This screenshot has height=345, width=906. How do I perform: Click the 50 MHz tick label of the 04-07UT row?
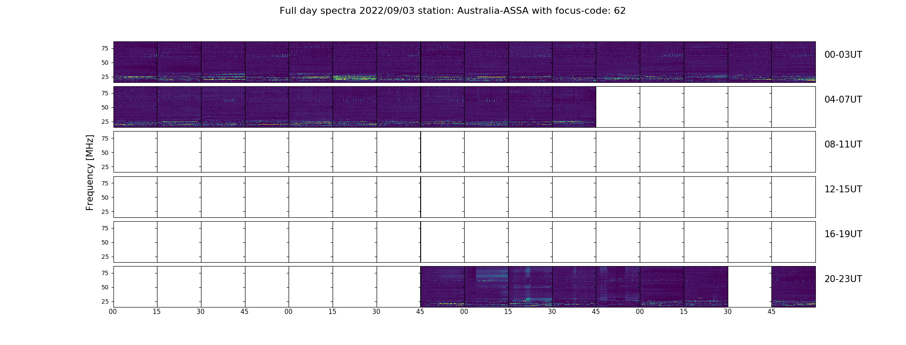pos(105,107)
